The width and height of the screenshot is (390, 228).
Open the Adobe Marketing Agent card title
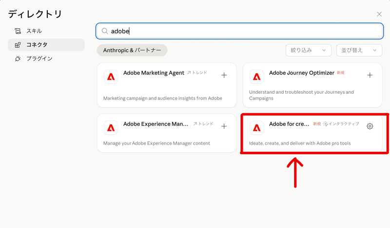click(x=154, y=73)
